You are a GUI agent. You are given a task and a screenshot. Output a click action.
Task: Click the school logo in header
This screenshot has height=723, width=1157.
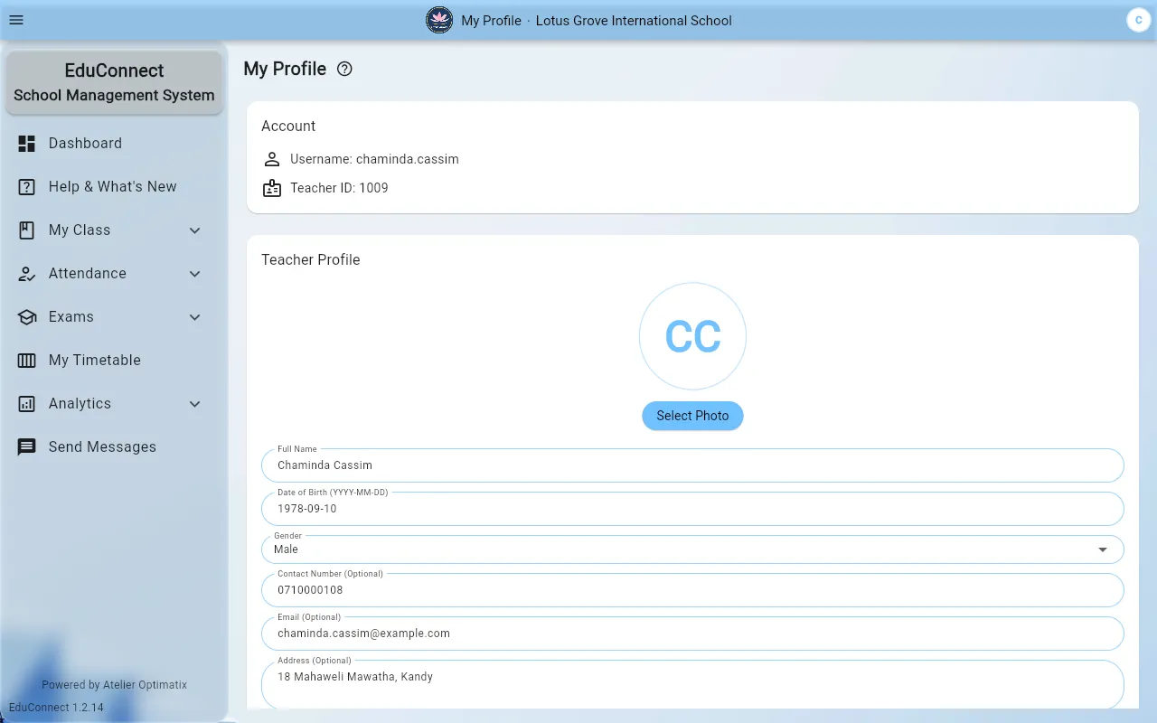coord(439,20)
